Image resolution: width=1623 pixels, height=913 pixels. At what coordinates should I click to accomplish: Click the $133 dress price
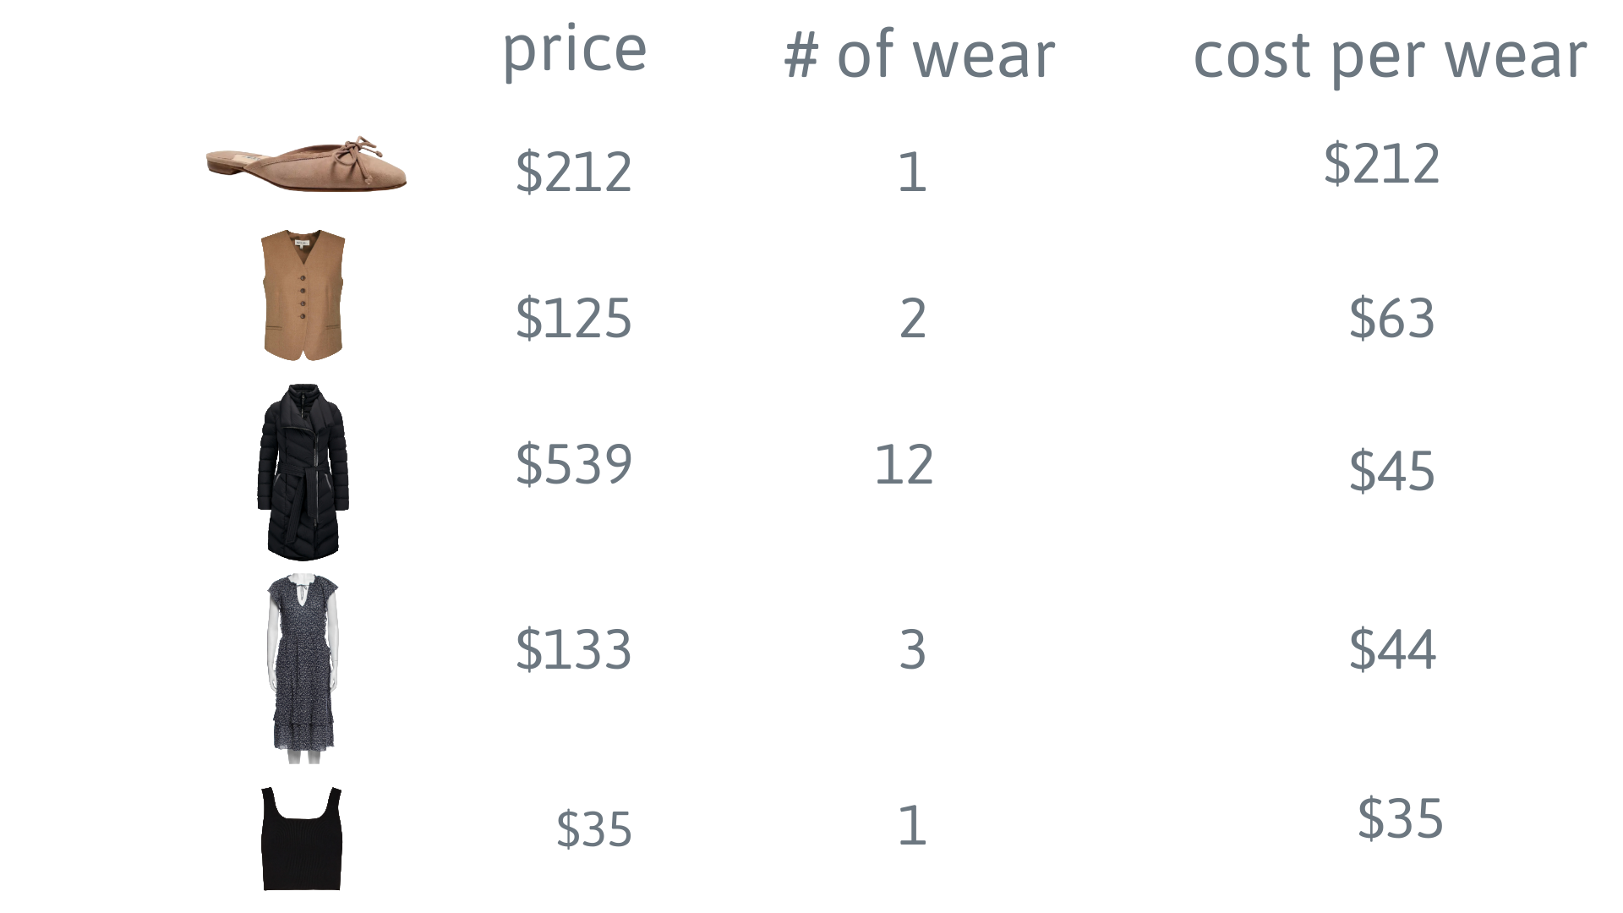click(x=573, y=650)
